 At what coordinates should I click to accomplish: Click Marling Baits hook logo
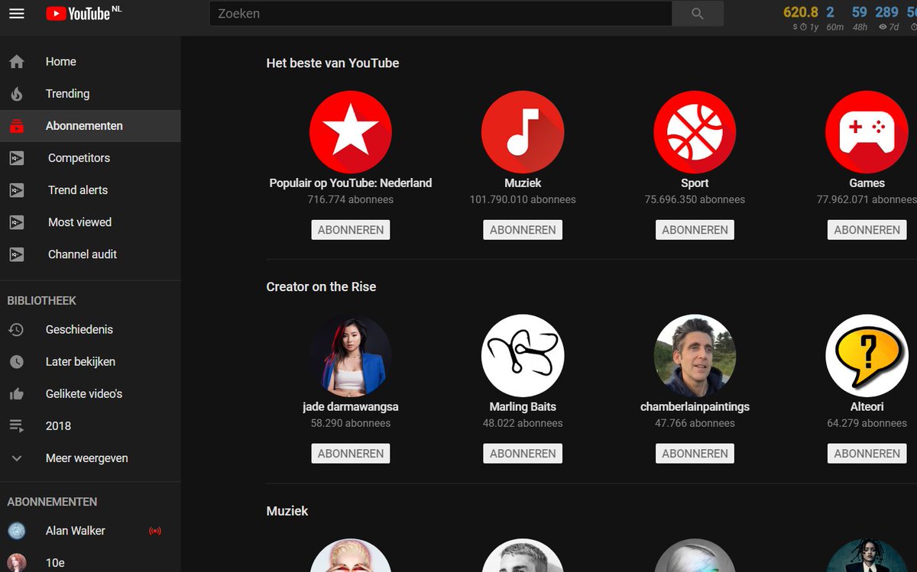pyautogui.click(x=523, y=356)
